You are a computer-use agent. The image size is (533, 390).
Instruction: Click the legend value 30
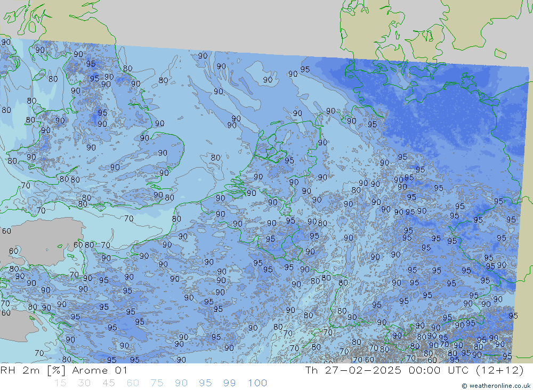tap(84, 383)
